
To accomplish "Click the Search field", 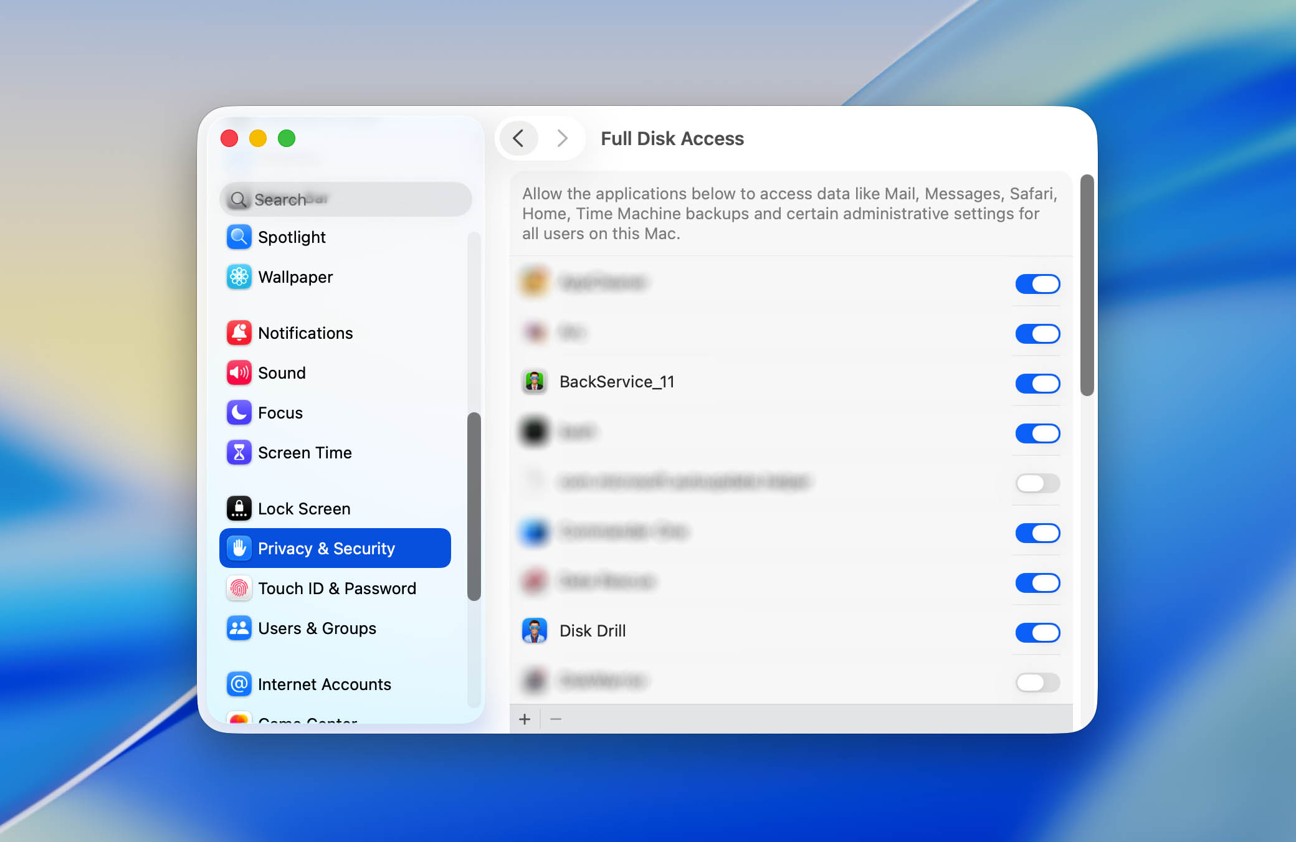I will point(346,199).
